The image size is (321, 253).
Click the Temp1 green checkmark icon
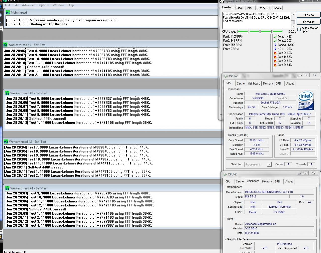click(x=275, y=37)
